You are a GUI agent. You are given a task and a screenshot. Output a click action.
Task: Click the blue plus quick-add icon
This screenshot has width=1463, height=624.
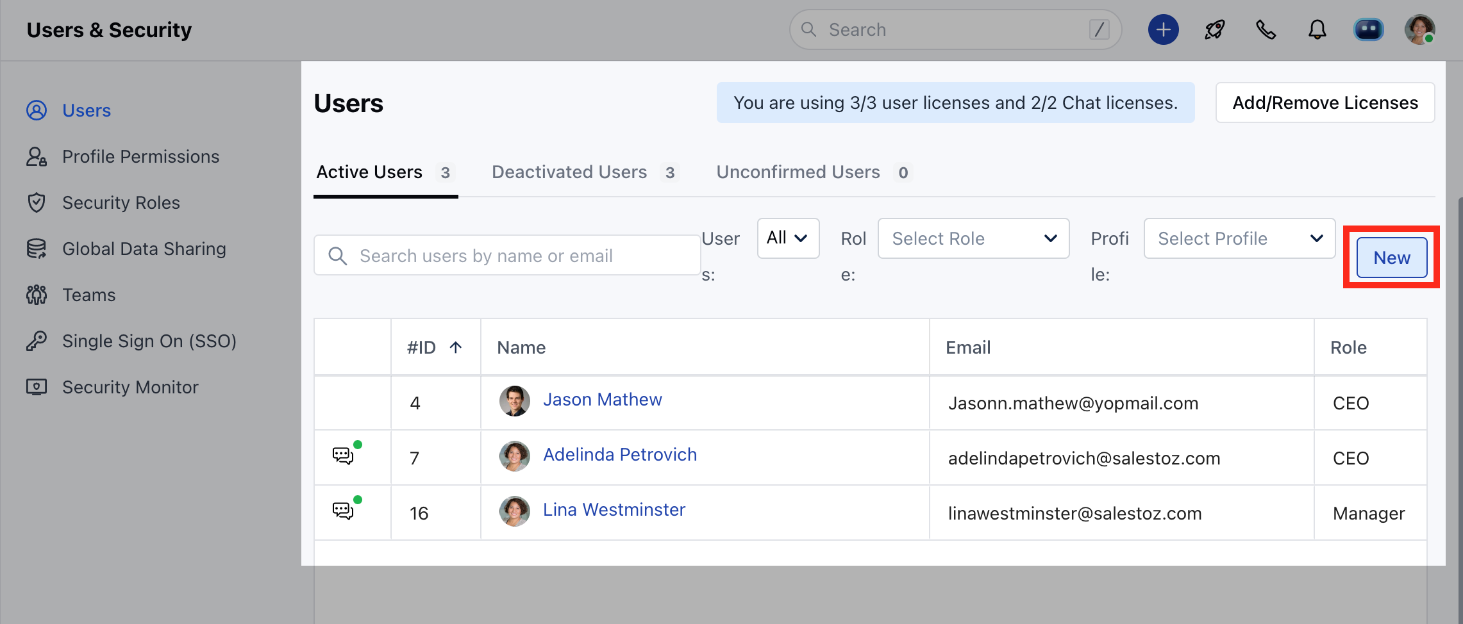click(x=1163, y=29)
